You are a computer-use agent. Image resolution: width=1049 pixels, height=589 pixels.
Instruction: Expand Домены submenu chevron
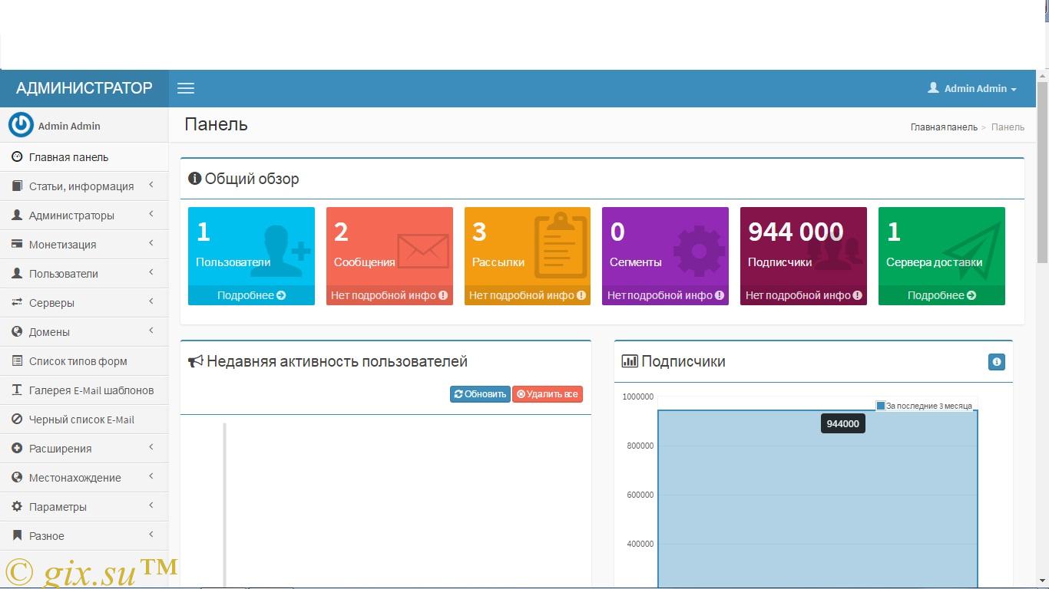pyautogui.click(x=151, y=331)
